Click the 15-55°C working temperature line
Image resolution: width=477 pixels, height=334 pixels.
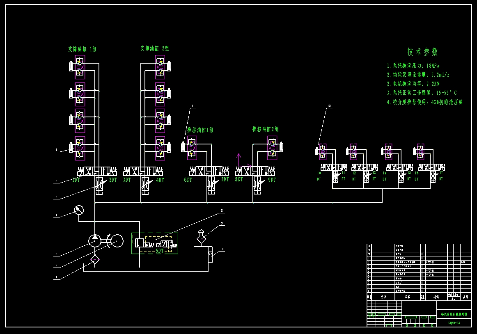tap(422, 93)
